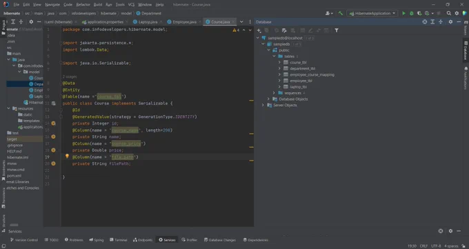Screen dimensions: 469x249
Task: Expand the employee_course_mapping table node
Action: (279, 74)
